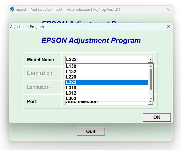Click the list scrollbar down arrow

[x=151, y=99]
